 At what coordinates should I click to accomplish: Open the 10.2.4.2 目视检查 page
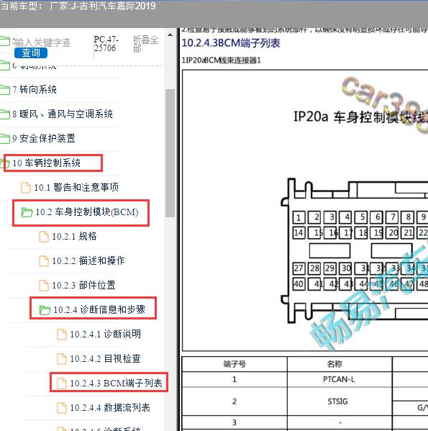pos(106,358)
